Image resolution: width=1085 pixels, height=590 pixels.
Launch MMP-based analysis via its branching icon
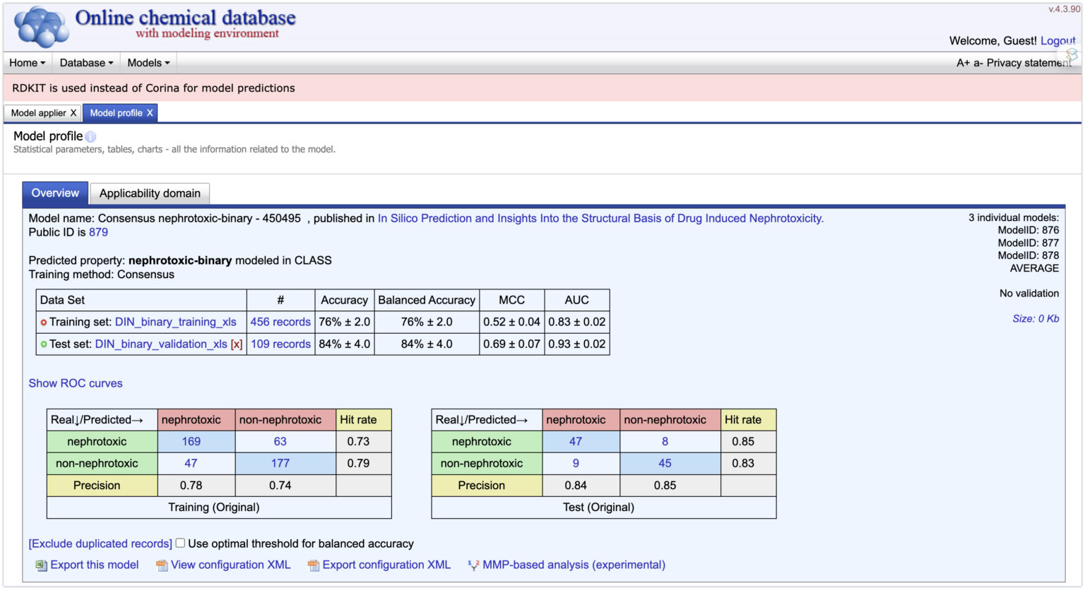point(472,565)
